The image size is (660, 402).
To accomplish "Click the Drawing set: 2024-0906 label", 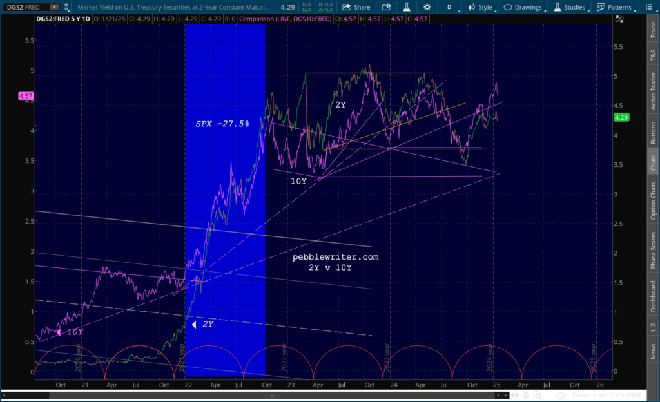I will pyautogui.click(x=607, y=396).
